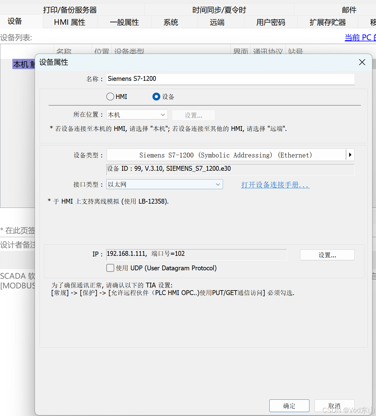The image size is (376, 416).
Task: Close the 设备属性 dialog
Action: point(362,62)
